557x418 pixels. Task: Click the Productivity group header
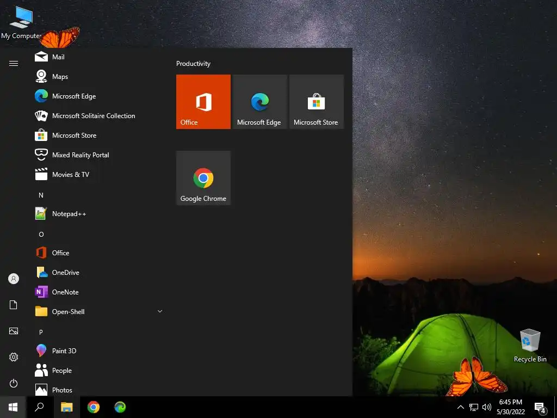pos(193,64)
